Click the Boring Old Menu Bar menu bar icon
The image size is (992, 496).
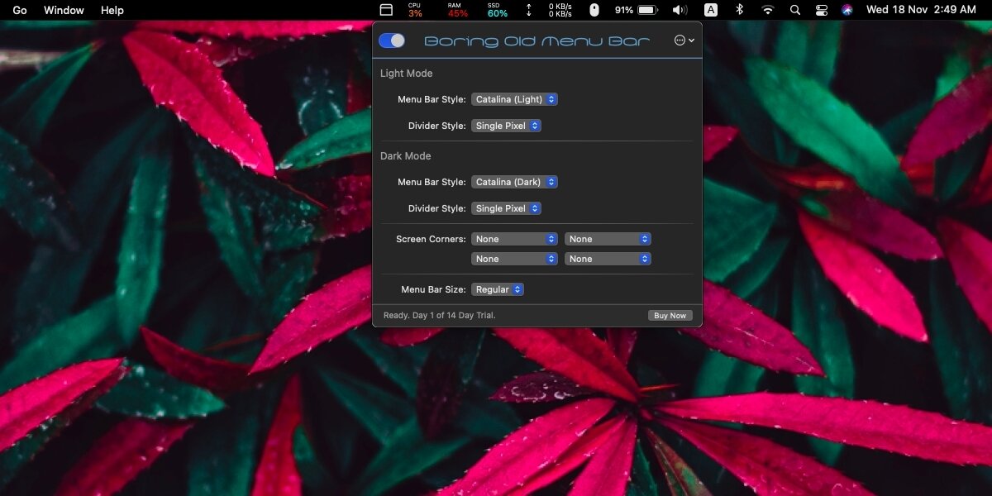[x=386, y=10]
